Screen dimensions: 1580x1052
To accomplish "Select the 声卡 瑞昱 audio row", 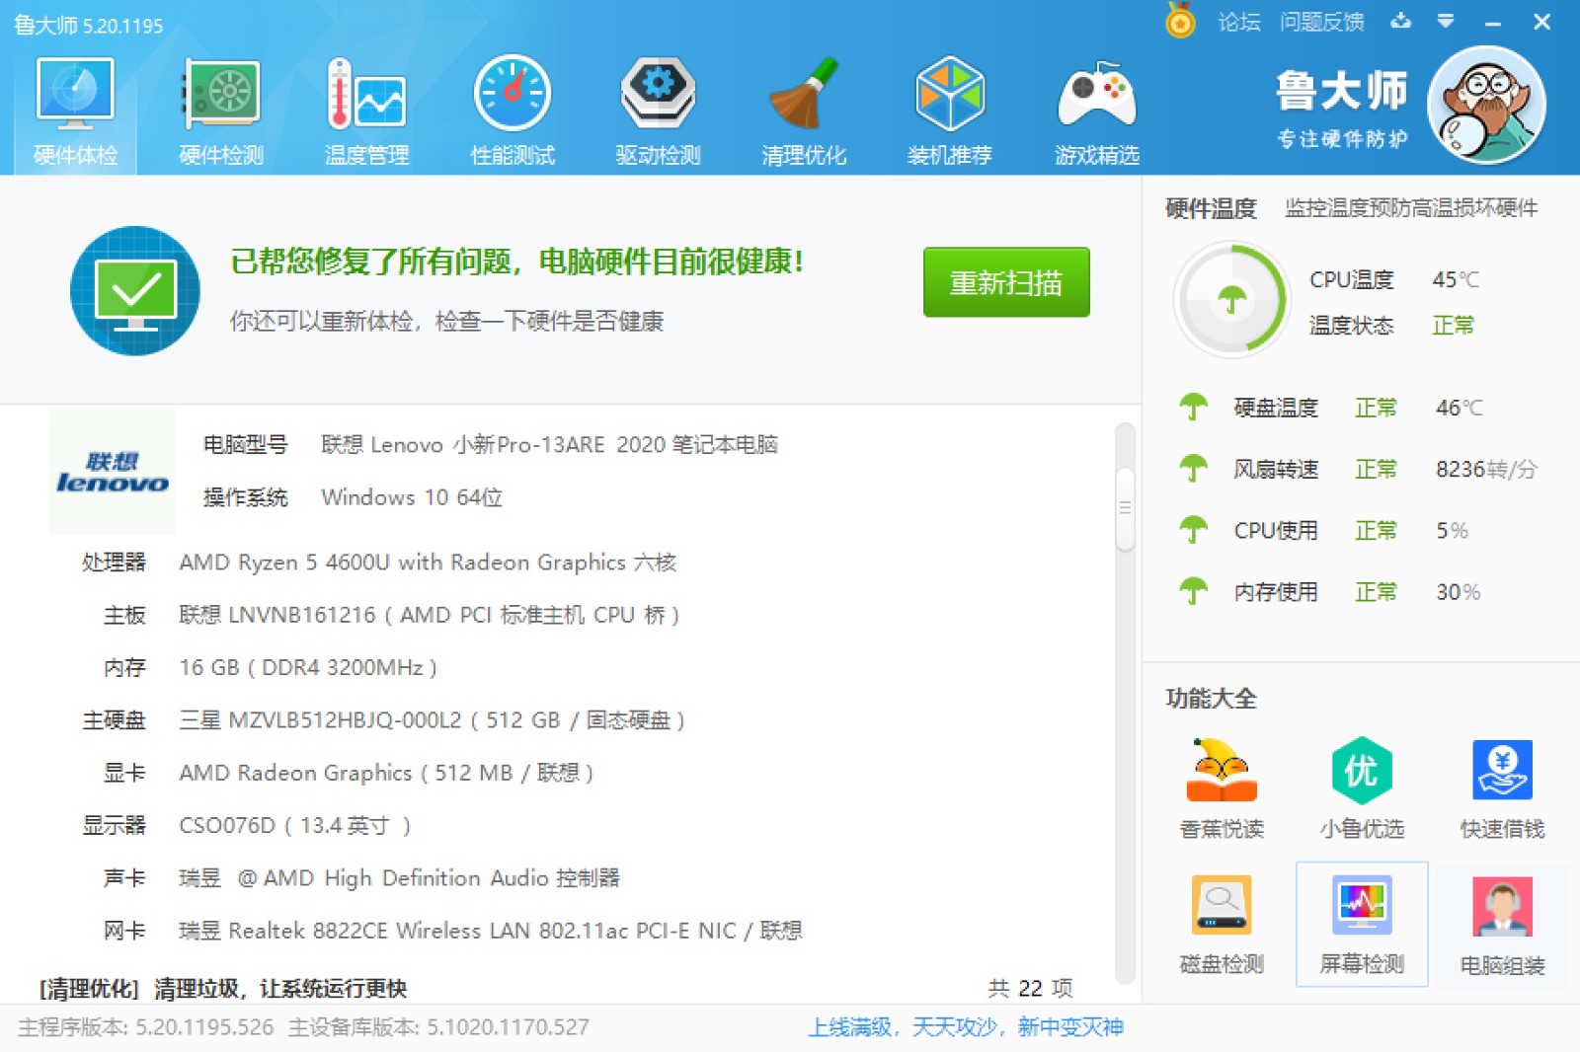I will [x=361, y=877].
